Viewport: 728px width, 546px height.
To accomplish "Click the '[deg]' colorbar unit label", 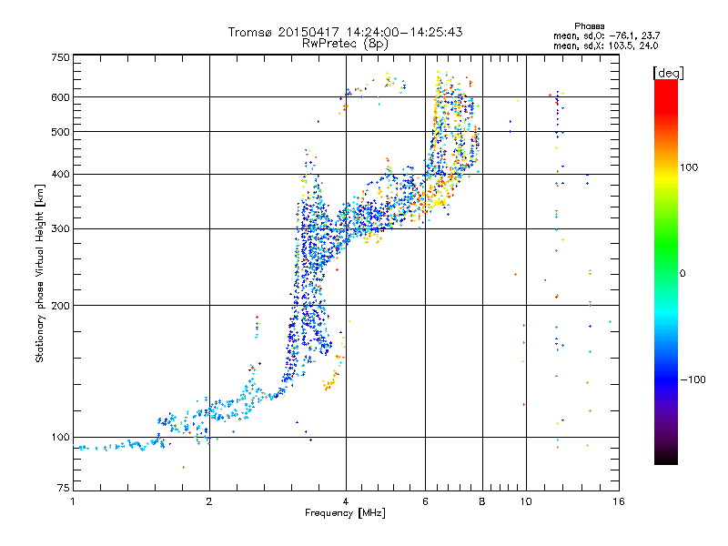I will 668,73.
